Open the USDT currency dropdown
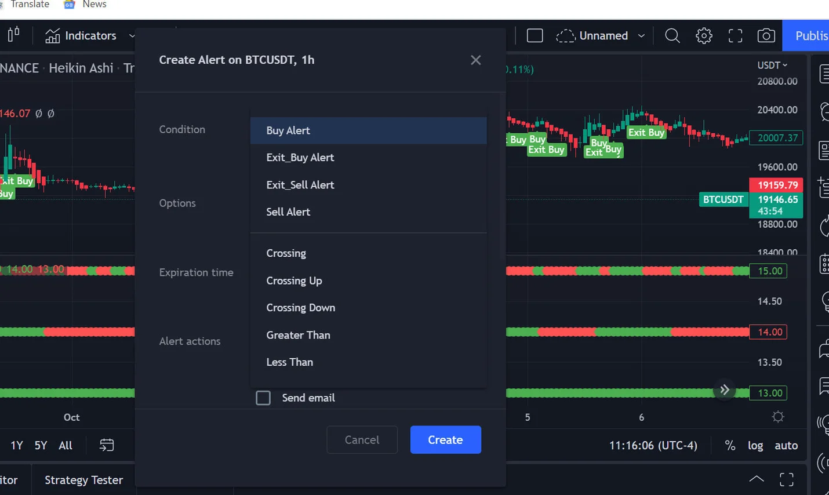Viewport: 829px width, 495px height. coord(772,65)
